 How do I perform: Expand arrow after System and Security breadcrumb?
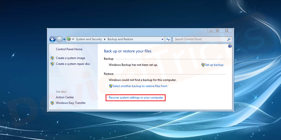(105, 39)
